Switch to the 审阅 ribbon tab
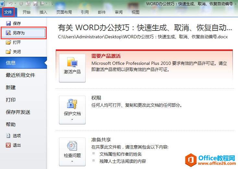238x169 pixels. coord(119,12)
